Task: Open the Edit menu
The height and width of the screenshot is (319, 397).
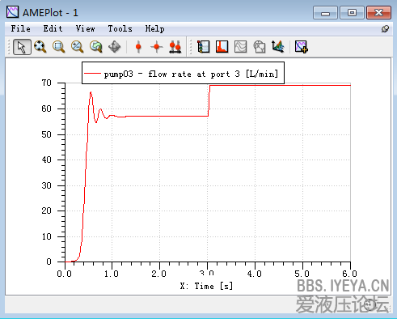Action: pos(53,28)
